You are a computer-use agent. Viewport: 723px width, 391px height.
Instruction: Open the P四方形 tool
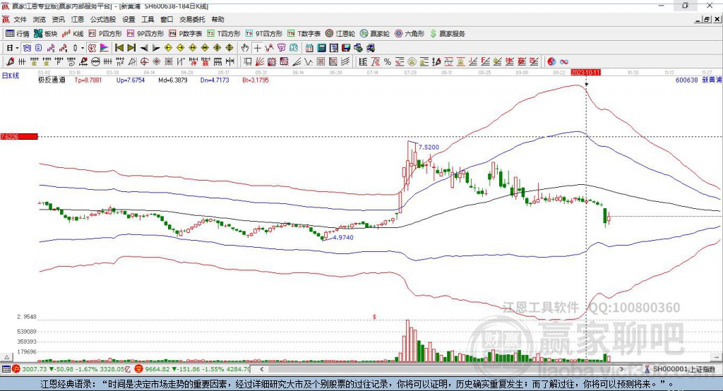pos(105,34)
